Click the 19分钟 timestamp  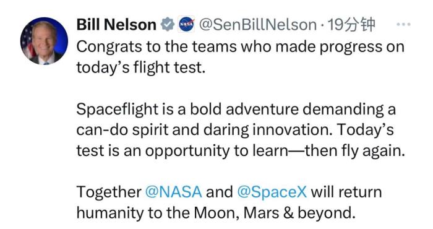coord(351,25)
